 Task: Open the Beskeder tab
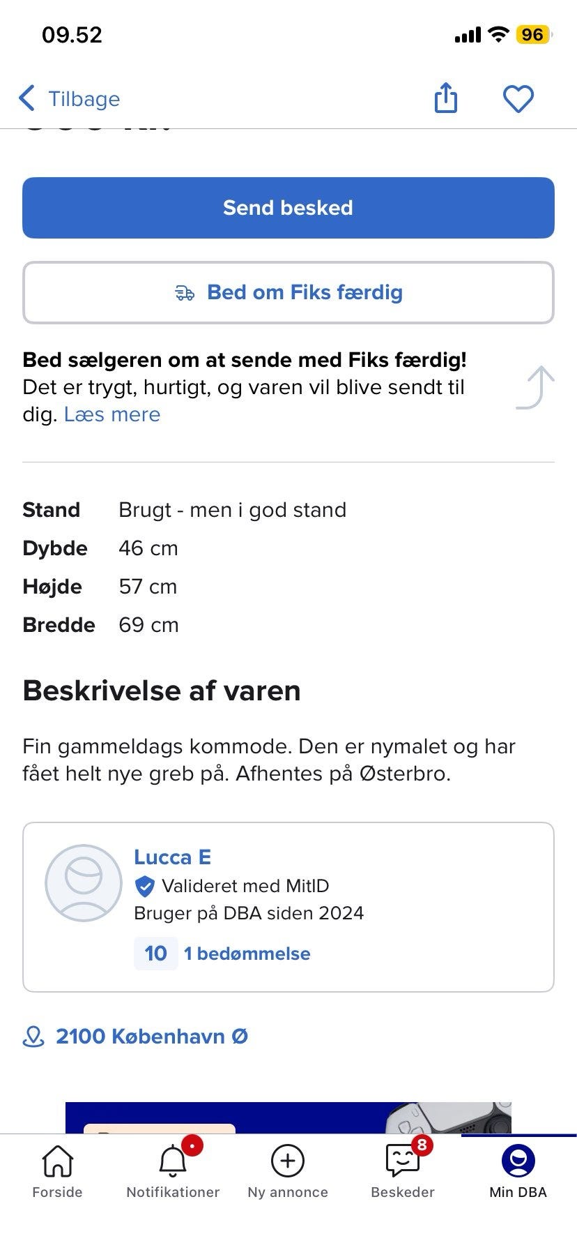(x=403, y=1172)
